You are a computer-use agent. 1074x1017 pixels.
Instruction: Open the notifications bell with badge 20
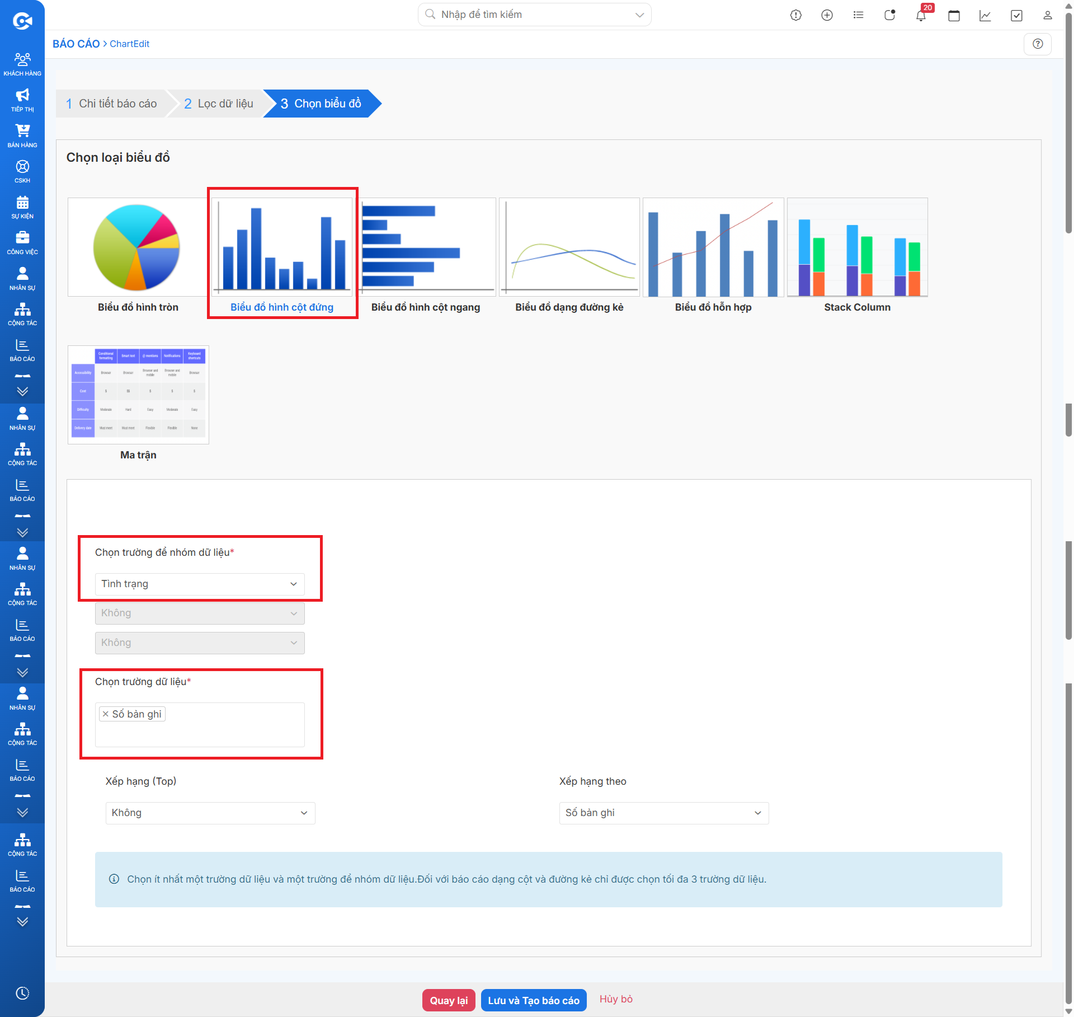click(x=921, y=15)
